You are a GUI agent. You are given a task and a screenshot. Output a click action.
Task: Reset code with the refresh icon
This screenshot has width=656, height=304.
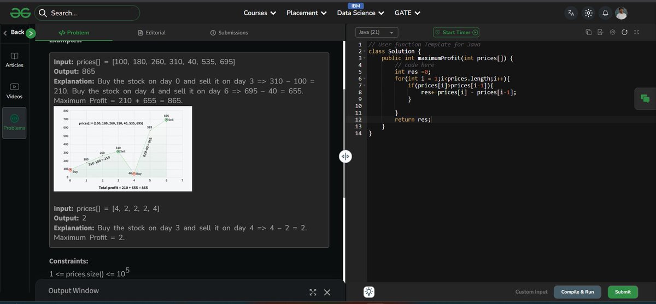coord(624,32)
